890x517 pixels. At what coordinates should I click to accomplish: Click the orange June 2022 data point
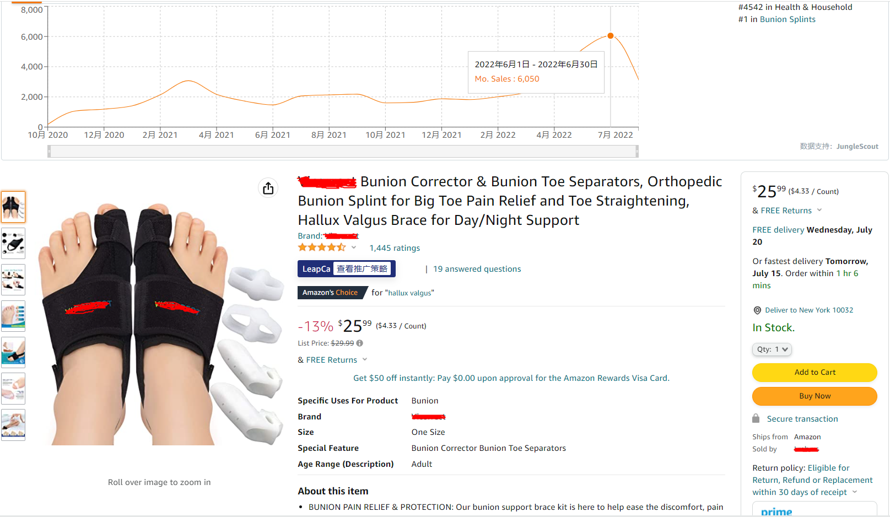click(611, 36)
